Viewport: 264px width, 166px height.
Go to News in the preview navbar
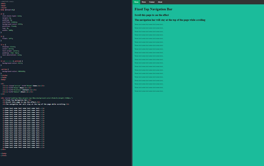click(144, 2)
